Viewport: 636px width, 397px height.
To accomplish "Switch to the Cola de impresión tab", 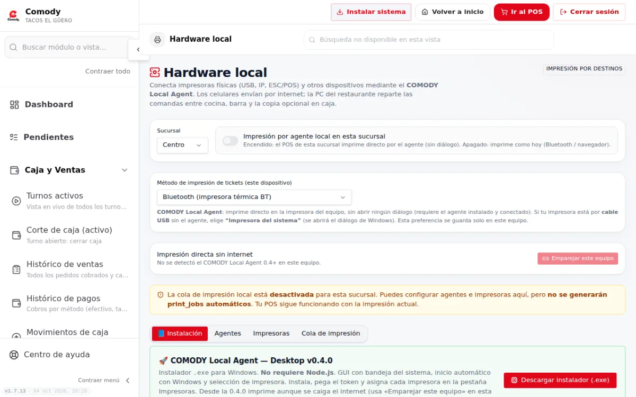I will (331, 333).
